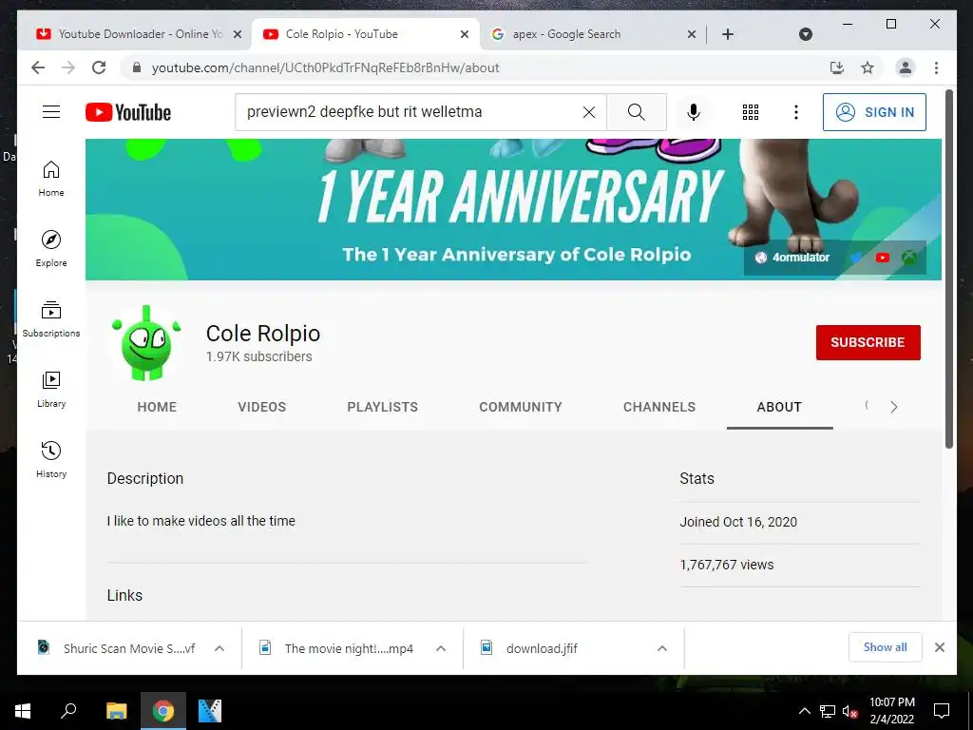The width and height of the screenshot is (973, 730).
Task: Click the Twitter icon on the banner
Action: [856, 257]
